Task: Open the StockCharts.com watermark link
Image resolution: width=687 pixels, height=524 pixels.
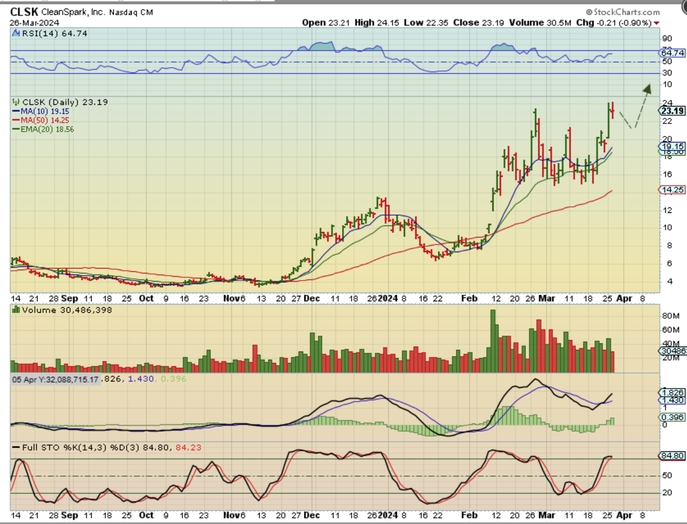Action: [626, 12]
